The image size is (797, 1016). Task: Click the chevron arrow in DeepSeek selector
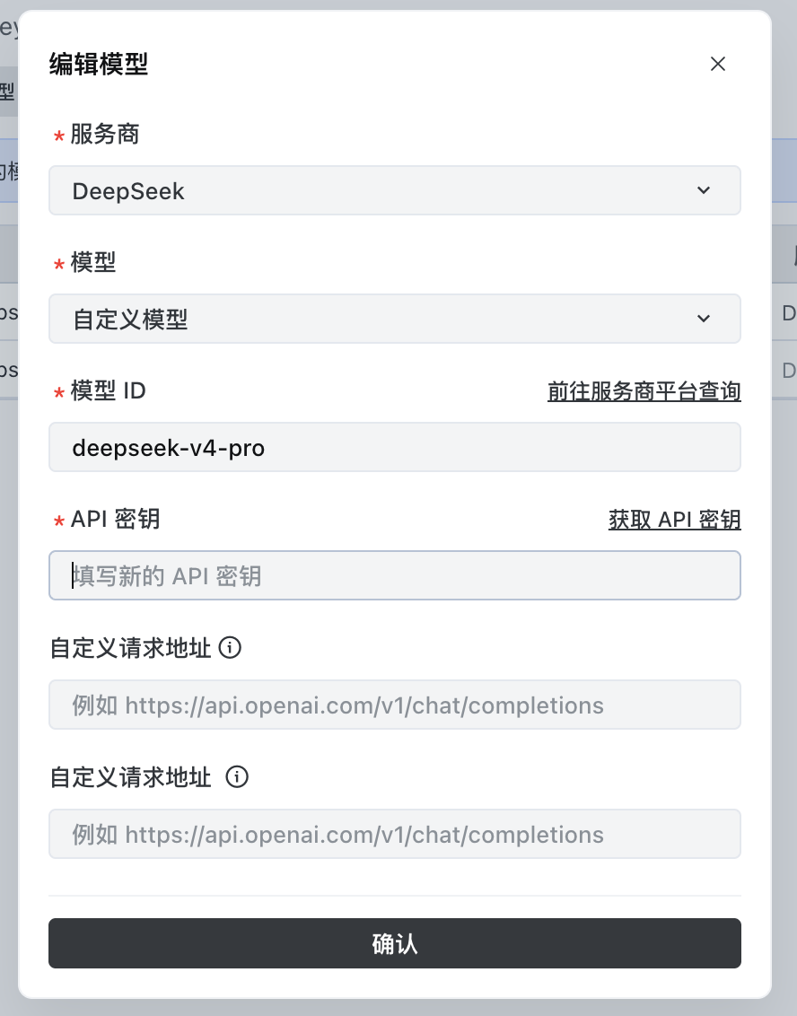703,190
